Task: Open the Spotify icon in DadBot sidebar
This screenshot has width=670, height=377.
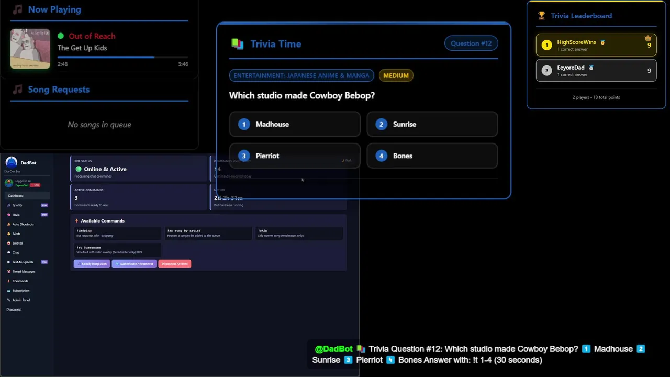Action: [8, 205]
